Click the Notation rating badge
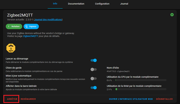Viewport: 180px width, 104px height. [14, 26]
